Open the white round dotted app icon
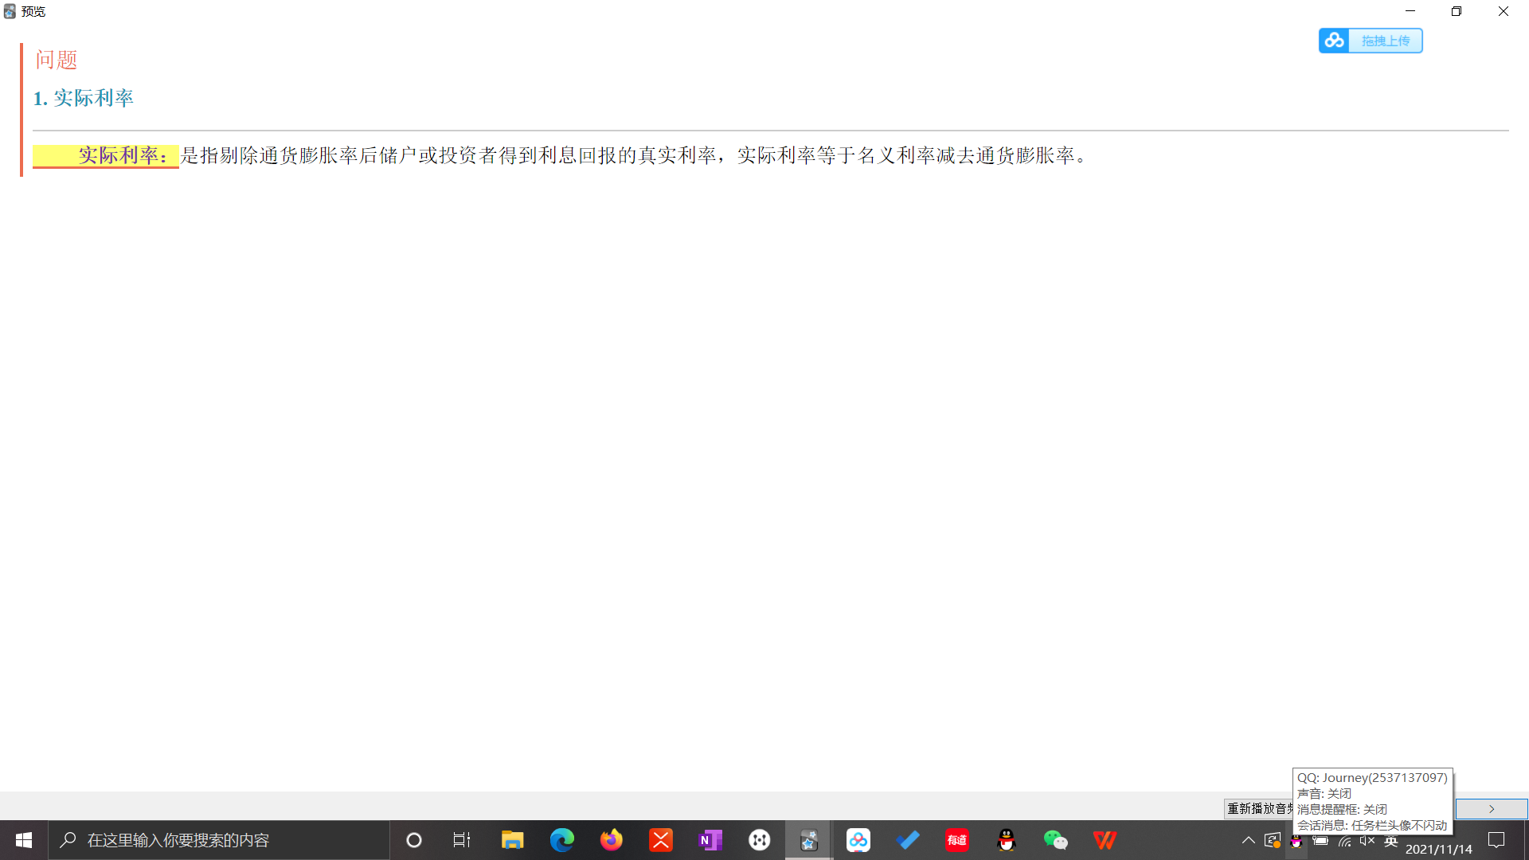Image resolution: width=1529 pixels, height=860 pixels. coord(760,840)
